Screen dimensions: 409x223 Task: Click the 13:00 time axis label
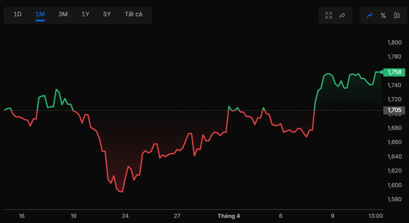tap(376, 216)
